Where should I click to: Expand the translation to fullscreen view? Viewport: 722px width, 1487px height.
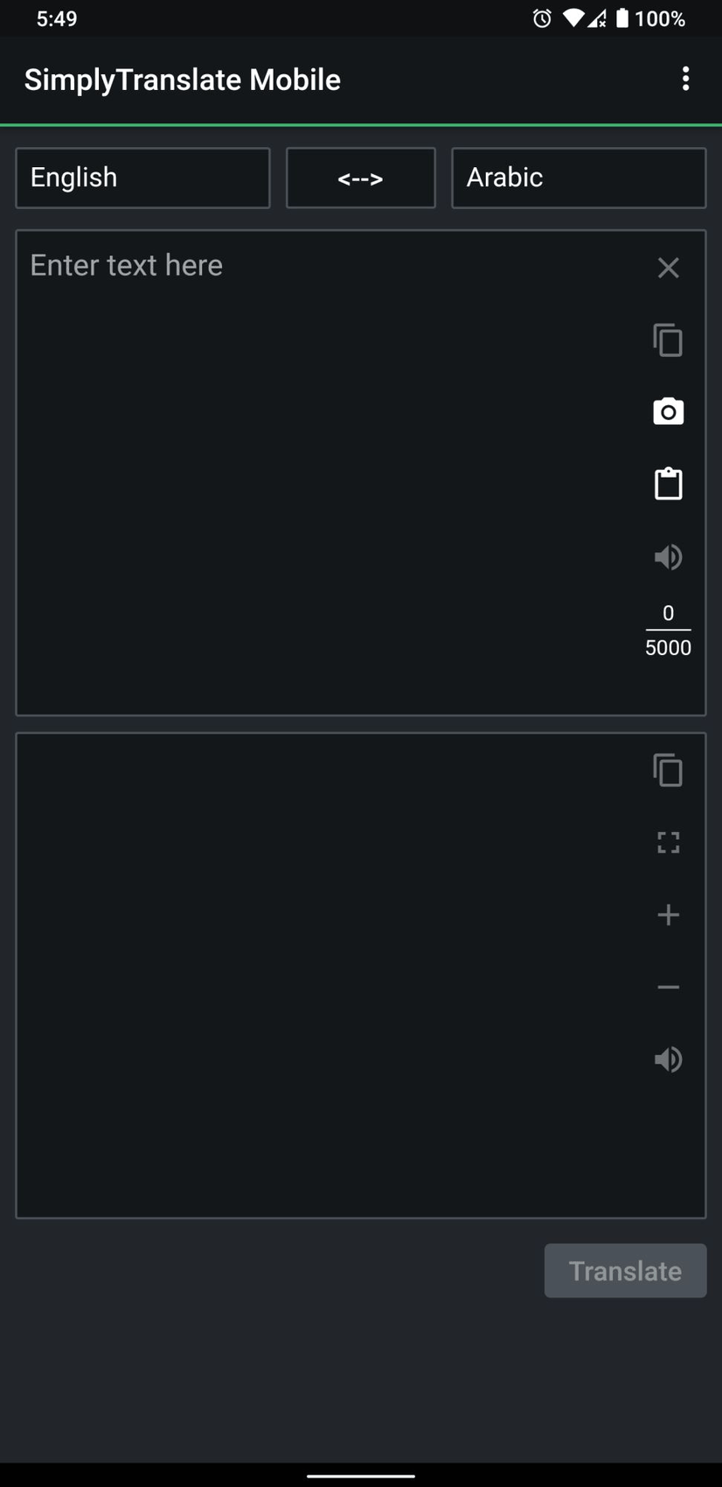[x=668, y=842]
